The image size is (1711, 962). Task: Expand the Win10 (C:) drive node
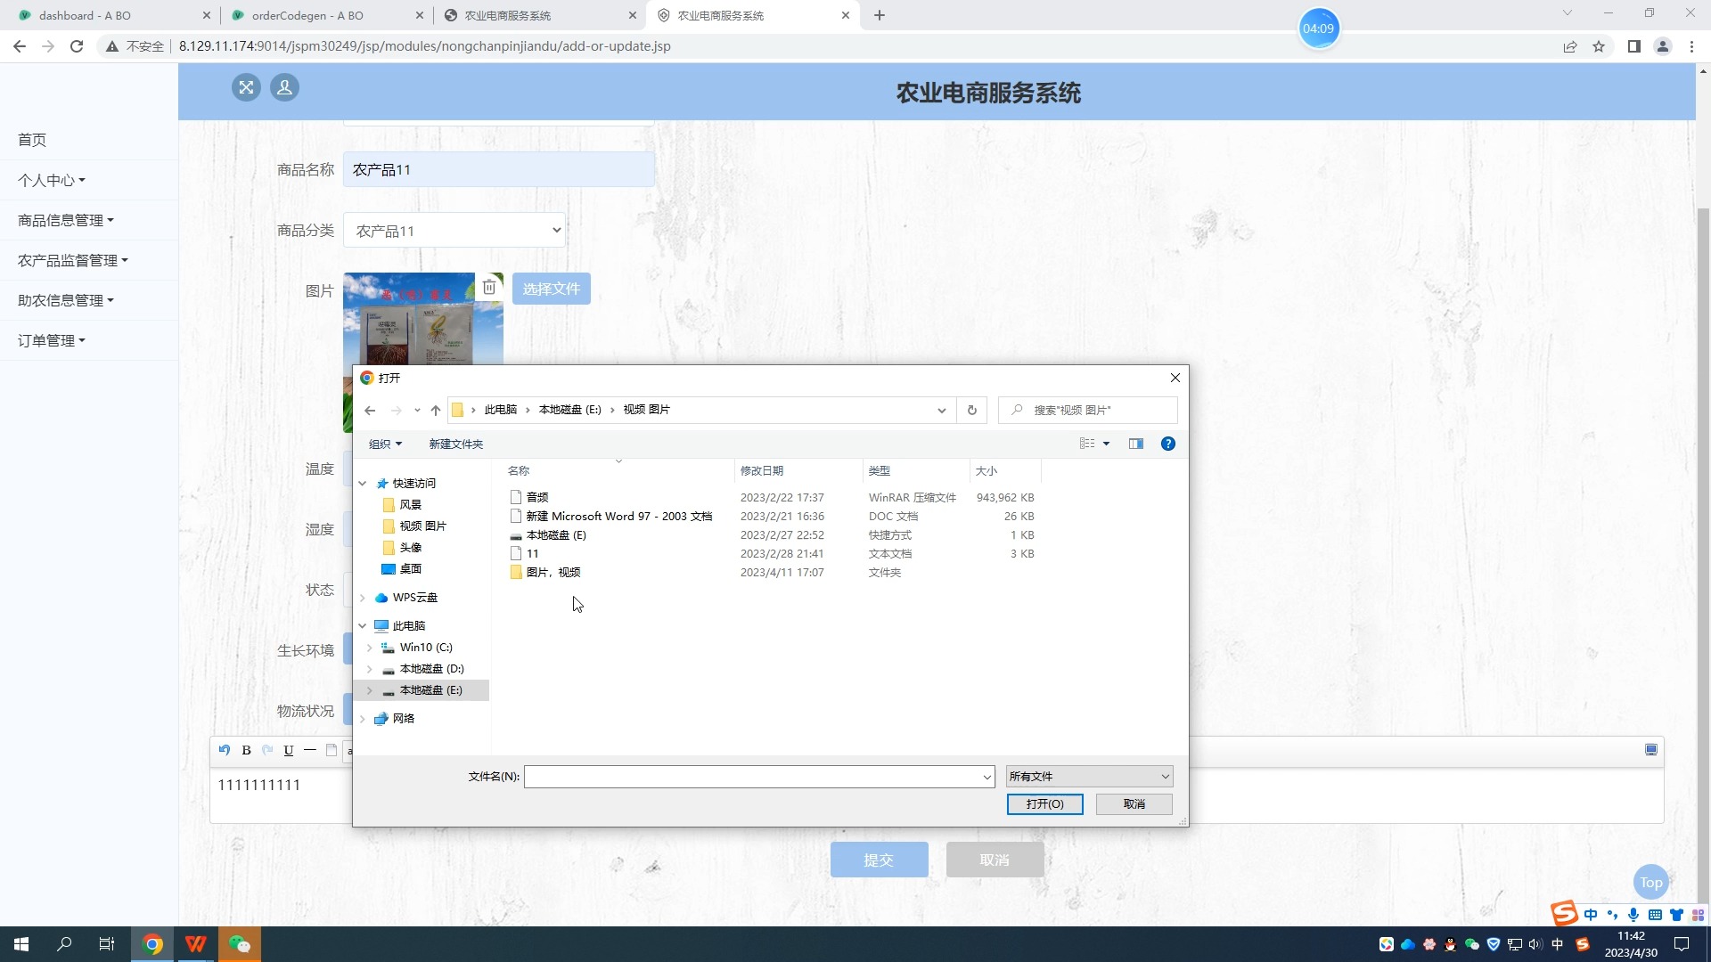coord(370,648)
